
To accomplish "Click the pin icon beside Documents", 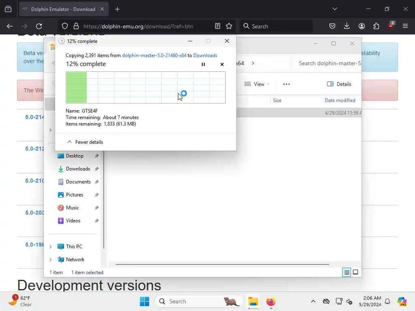I will tap(96, 182).
